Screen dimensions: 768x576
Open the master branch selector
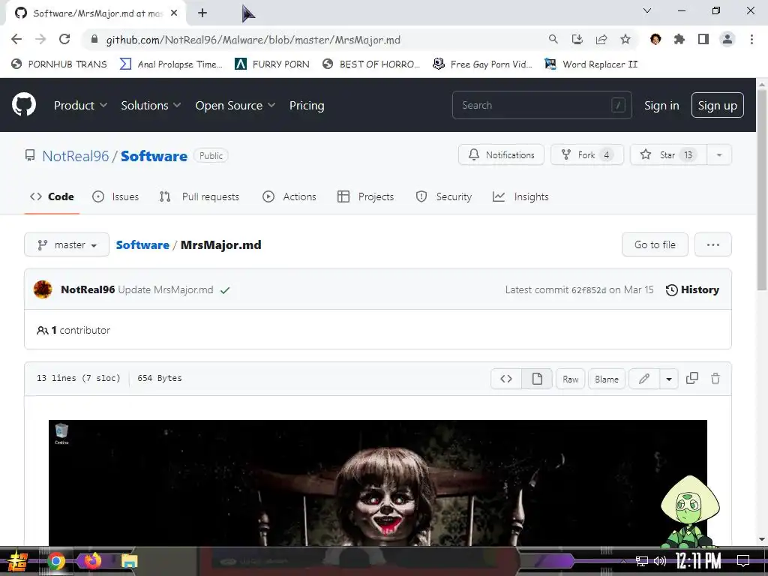pos(67,244)
